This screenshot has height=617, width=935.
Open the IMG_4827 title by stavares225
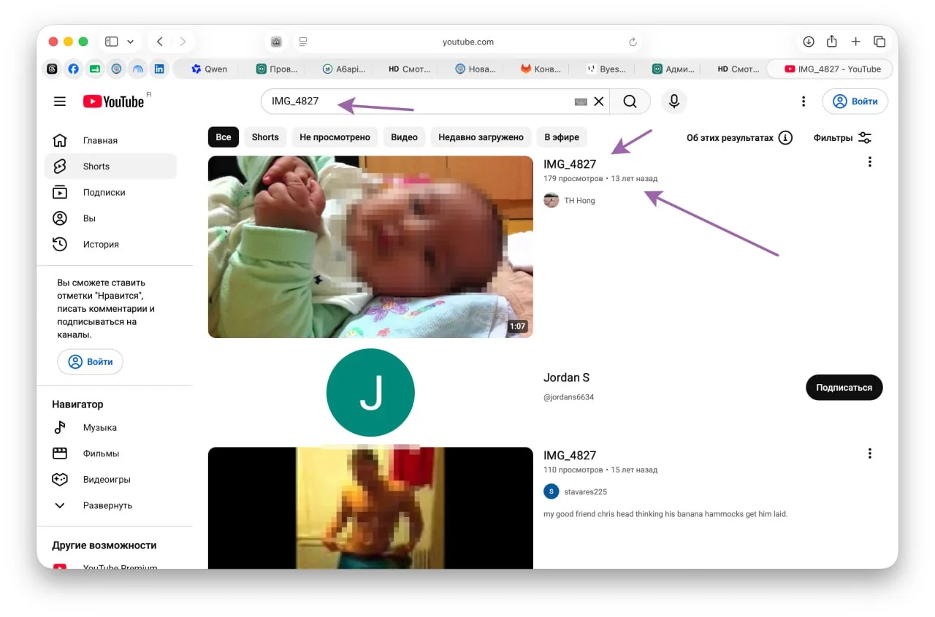click(x=570, y=456)
